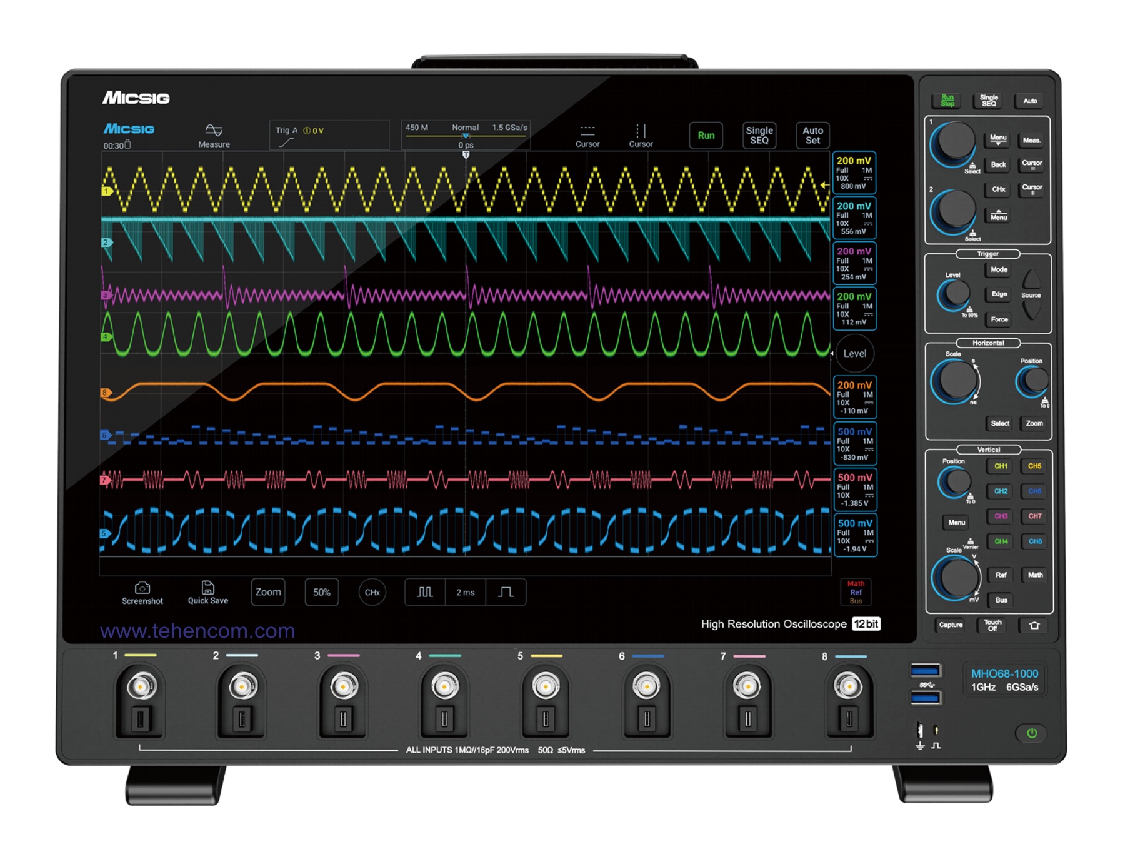Open the horizontal Cursor icon
Screen dimensions: 1125x844
tap(587, 135)
